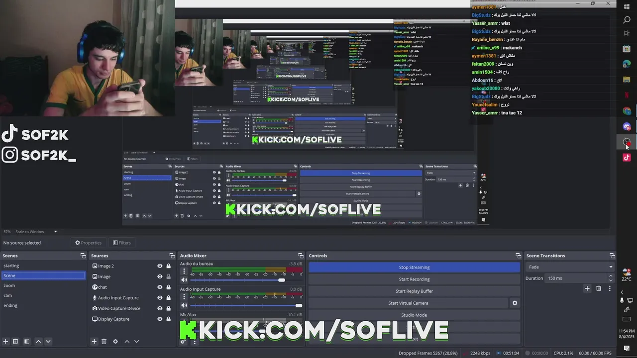Increase transition duration stepper arrow
637x358 pixels.
(611, 276)
